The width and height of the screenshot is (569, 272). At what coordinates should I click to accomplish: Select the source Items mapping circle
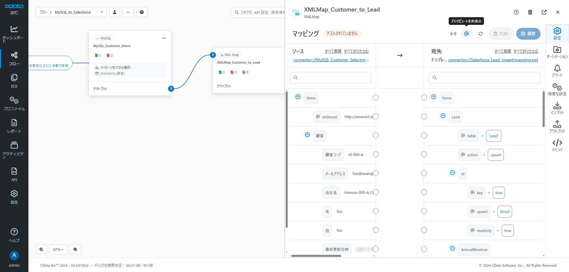376,97
